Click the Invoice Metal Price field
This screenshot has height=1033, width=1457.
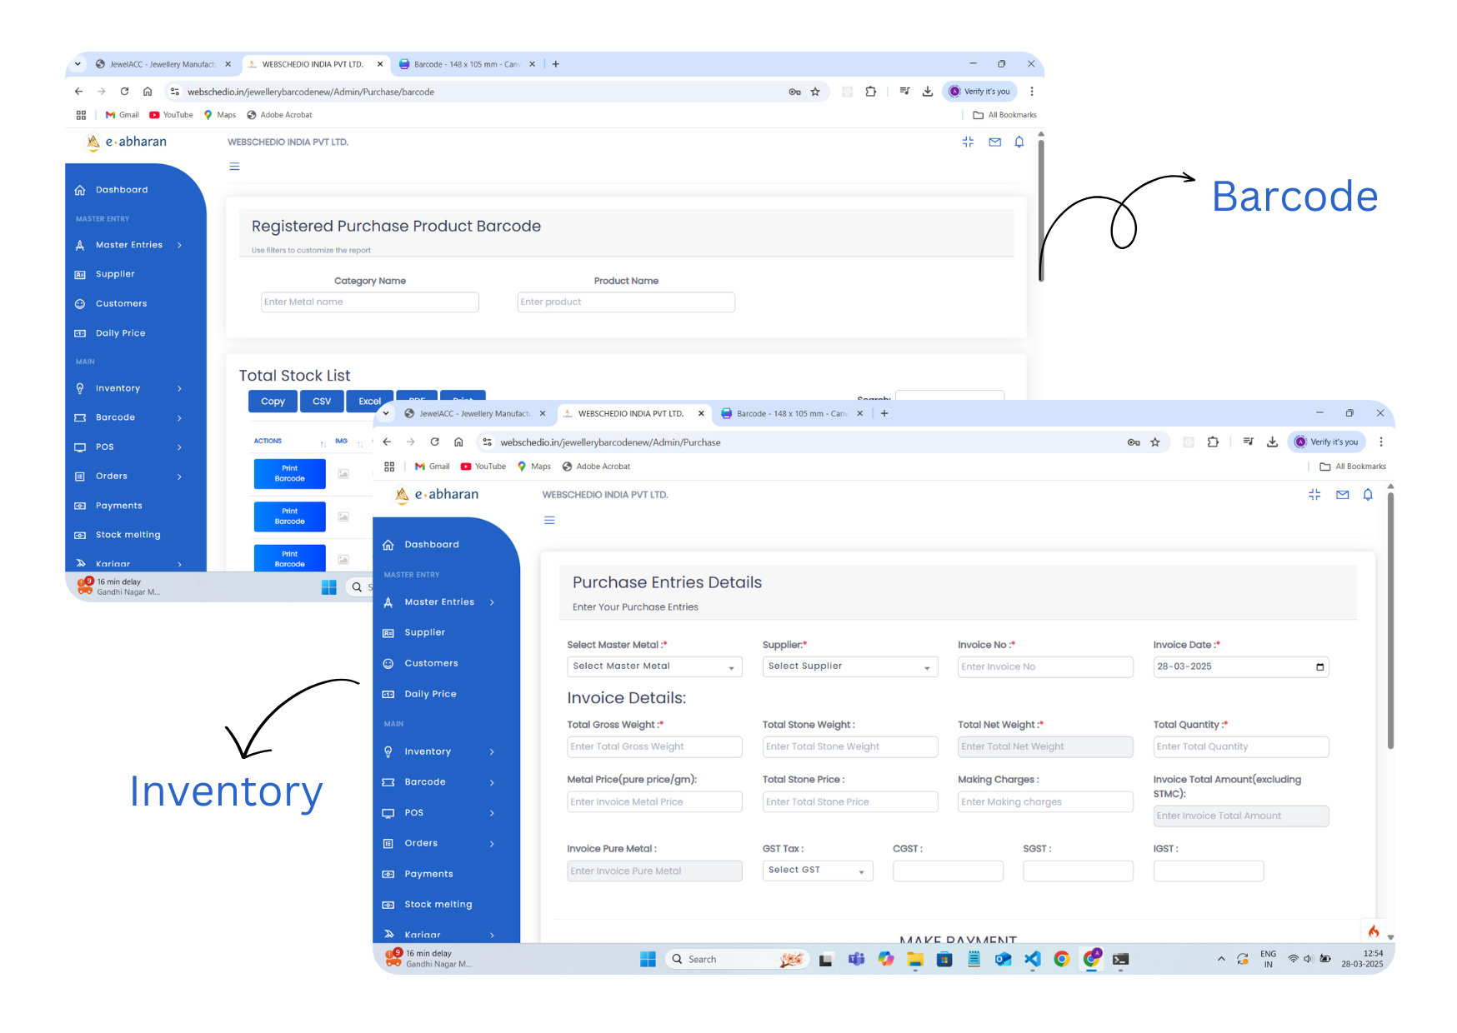(654, 802)
